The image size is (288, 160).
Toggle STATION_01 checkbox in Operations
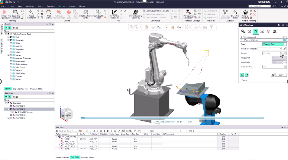(11, 106)
